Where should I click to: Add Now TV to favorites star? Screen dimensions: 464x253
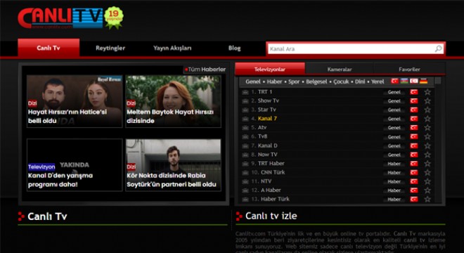(427, 155)
